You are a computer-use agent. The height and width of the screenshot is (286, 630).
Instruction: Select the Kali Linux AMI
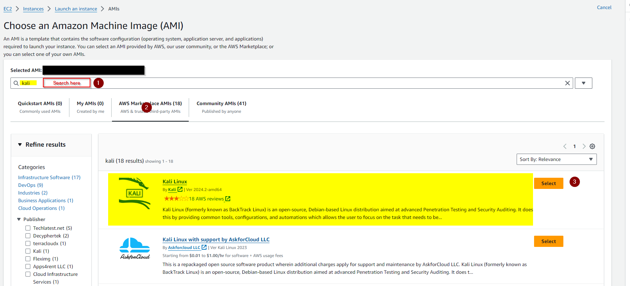coord(548,183)
